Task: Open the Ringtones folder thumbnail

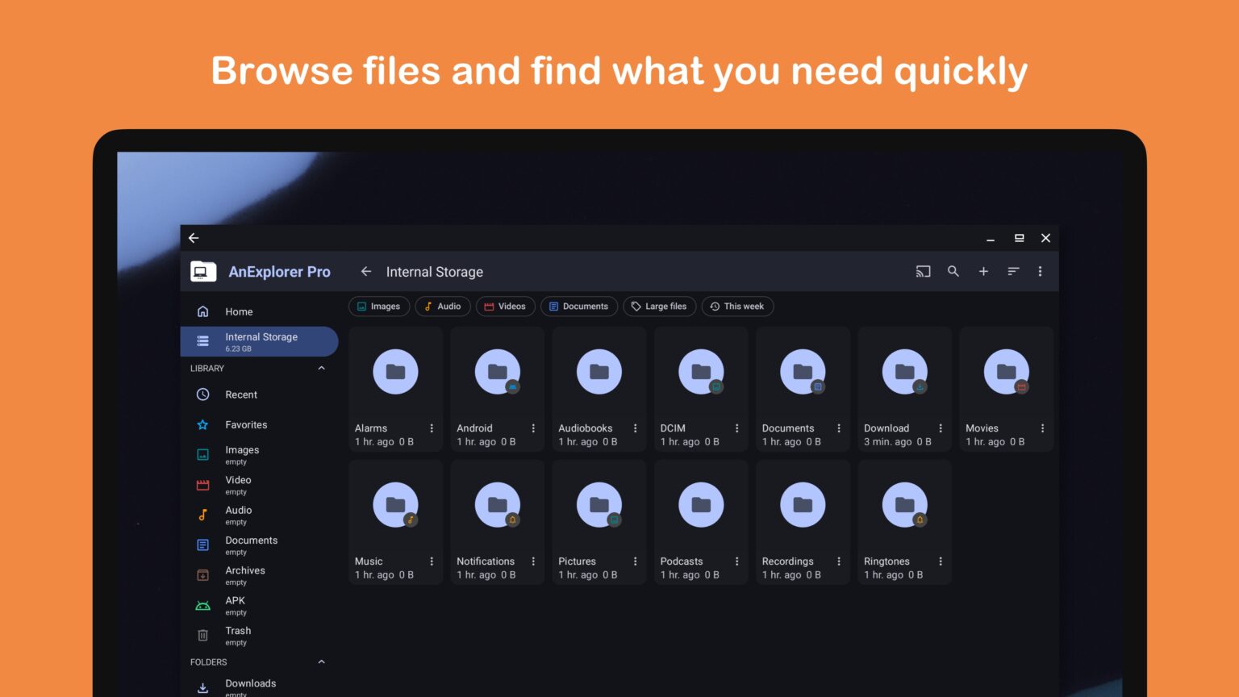Action: (x=904, y=504)
